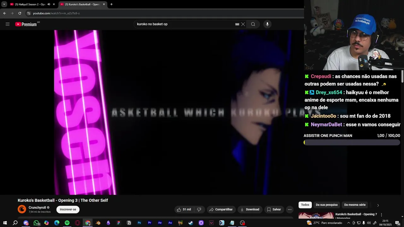Open the notification center with 14 badge

click(398, 223)
